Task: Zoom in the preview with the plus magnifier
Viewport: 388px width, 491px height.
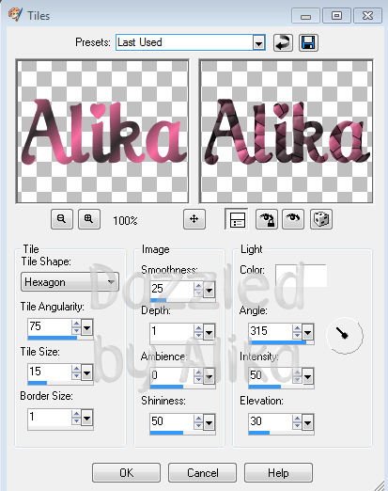Action: coord(89,219)
